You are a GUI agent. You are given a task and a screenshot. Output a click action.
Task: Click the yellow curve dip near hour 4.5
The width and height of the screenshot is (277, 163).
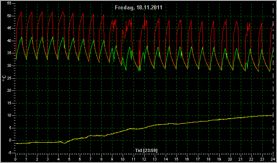(x=64, y=143)
